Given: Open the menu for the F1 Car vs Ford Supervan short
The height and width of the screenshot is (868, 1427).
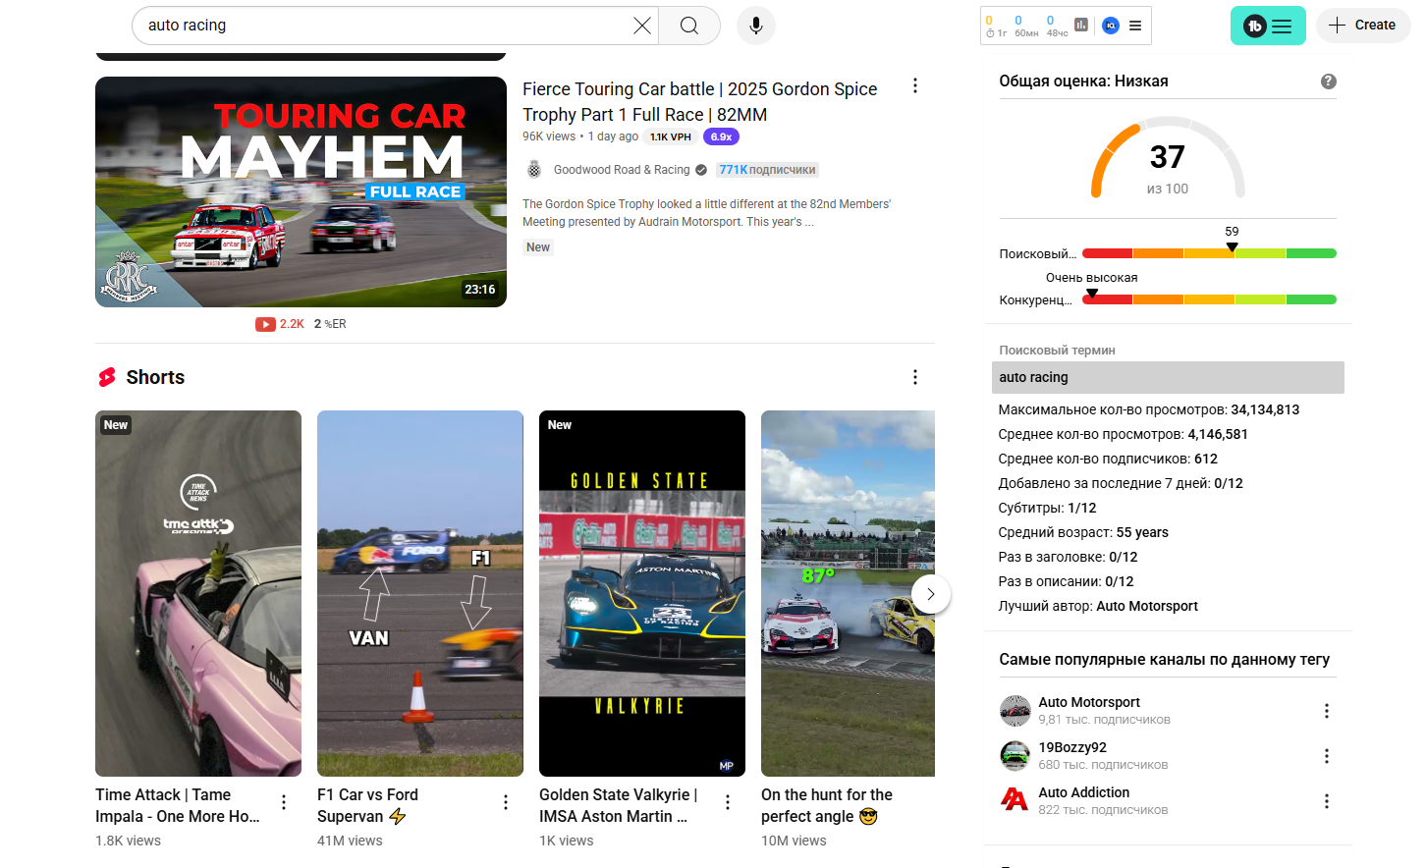Looking at the screenshot, I should [506, 802].
